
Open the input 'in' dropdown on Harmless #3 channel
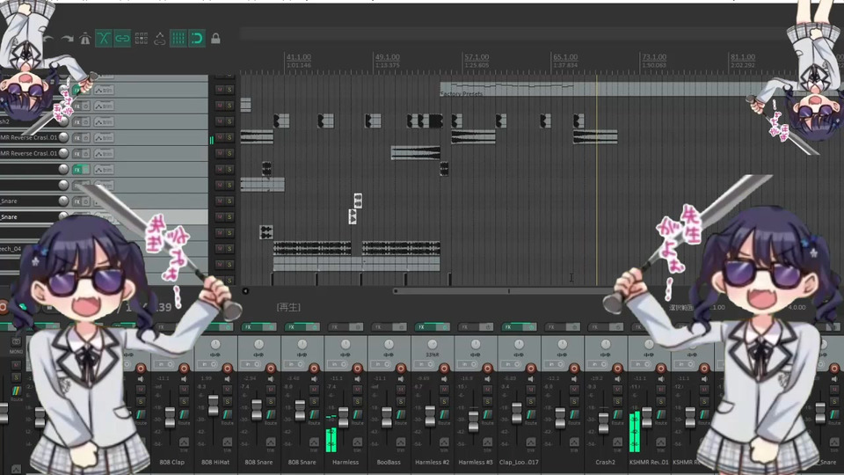point(467,364)
